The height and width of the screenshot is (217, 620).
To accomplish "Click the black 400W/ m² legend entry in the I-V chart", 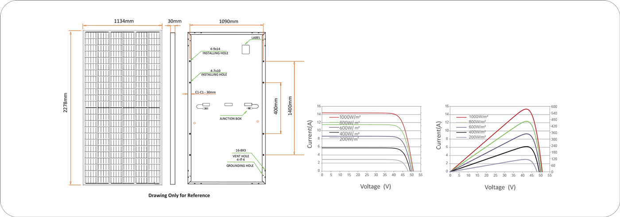I will [x=345, y=134].
